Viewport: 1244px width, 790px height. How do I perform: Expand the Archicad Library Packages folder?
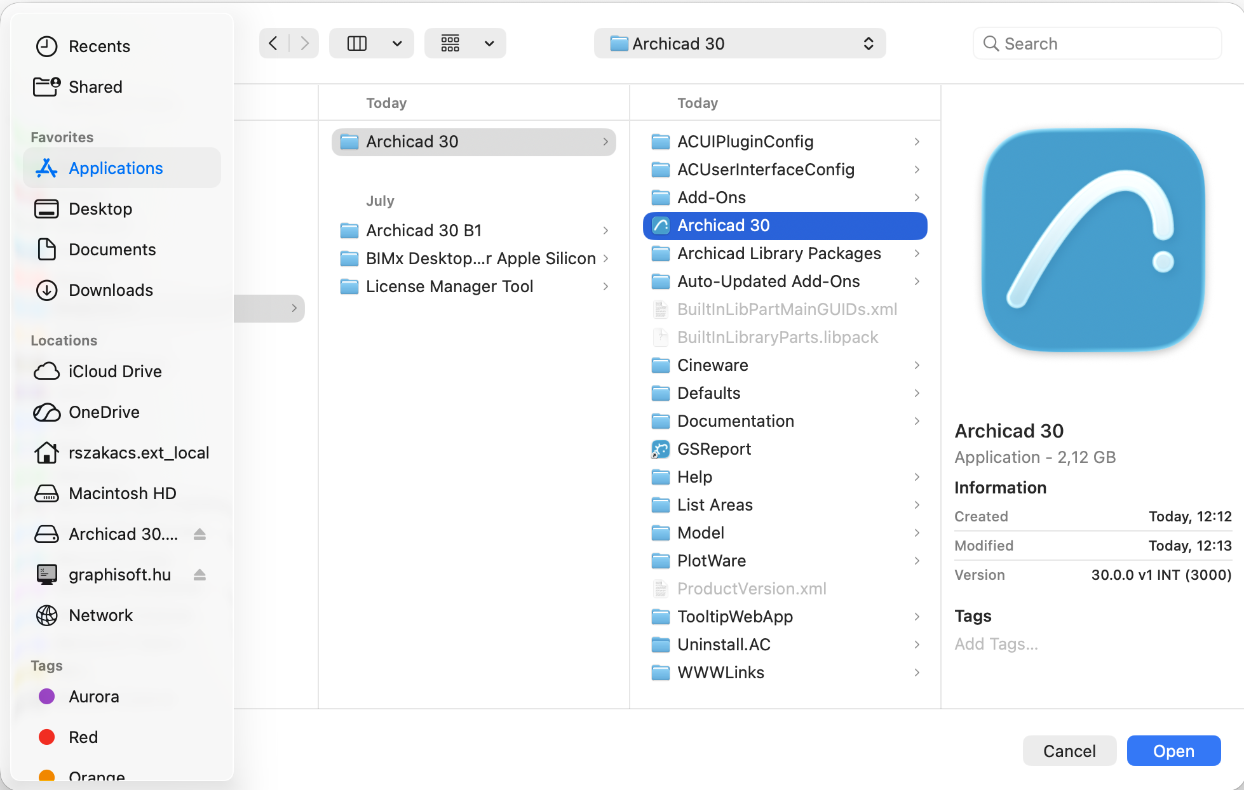917,253
